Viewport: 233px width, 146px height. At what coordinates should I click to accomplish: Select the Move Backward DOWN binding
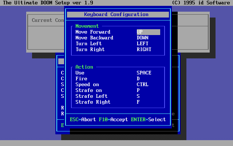142,38
